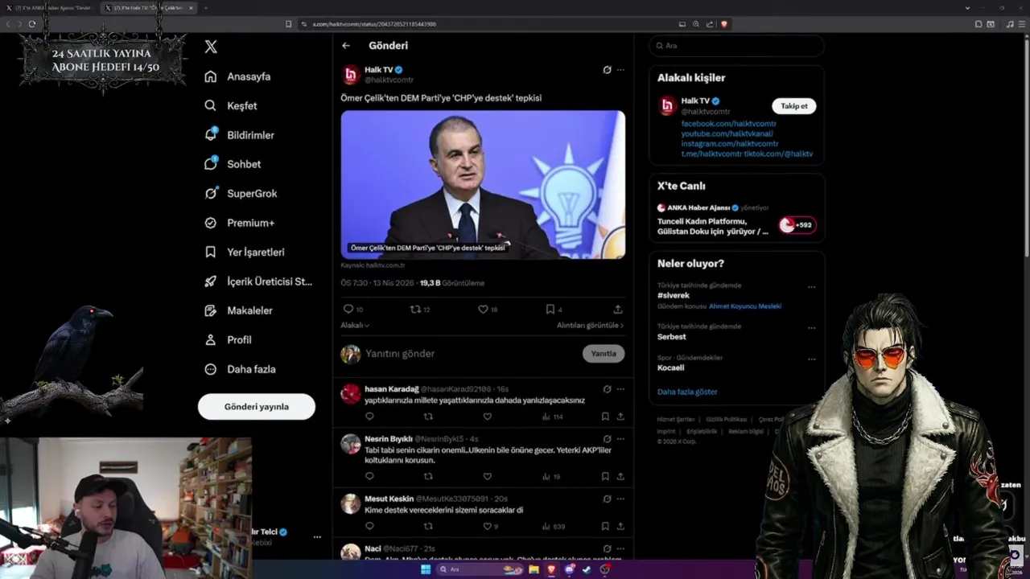Open options for the Kocaeli trend

click(x=811, y=359)
